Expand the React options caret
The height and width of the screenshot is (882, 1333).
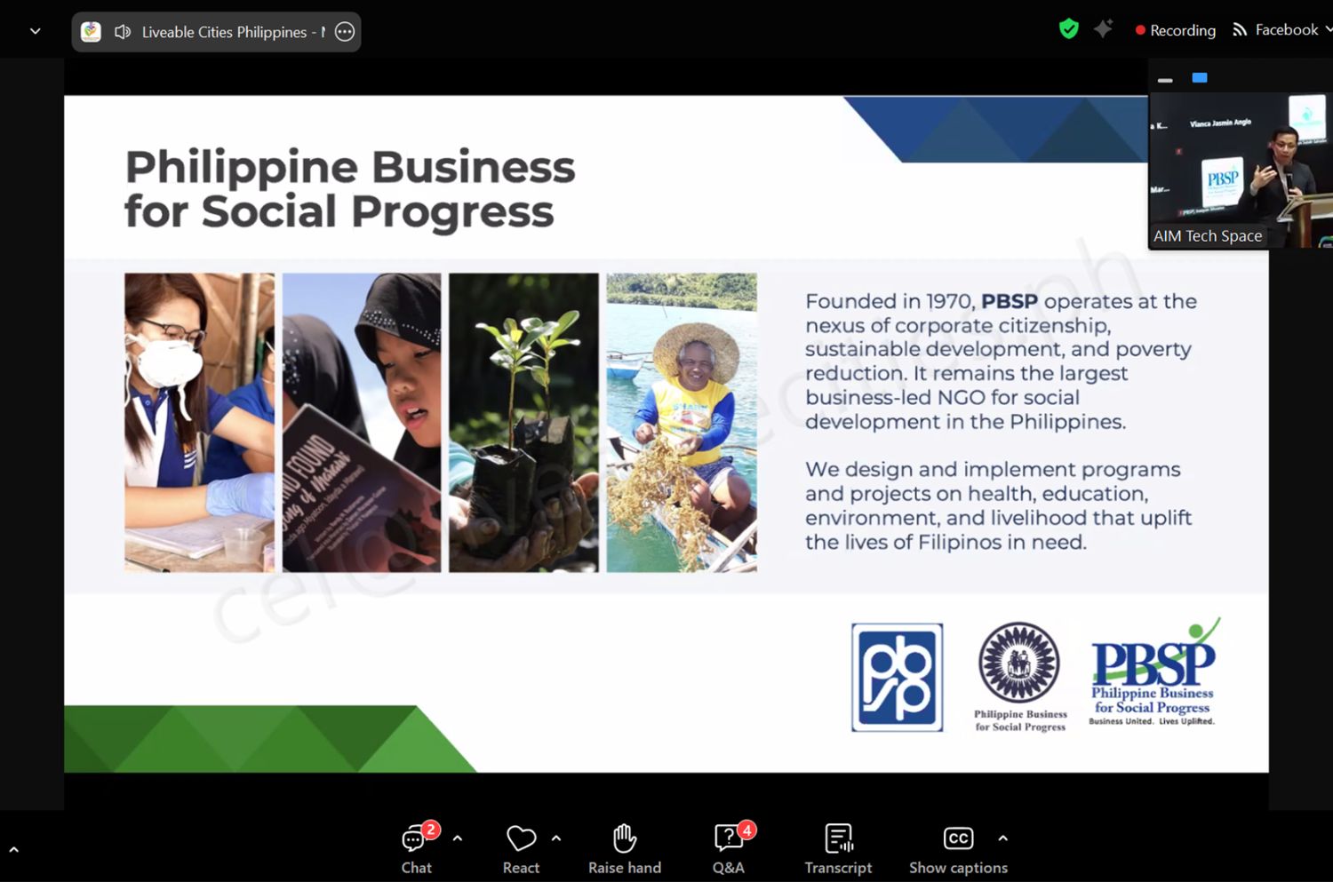point(556,838)
